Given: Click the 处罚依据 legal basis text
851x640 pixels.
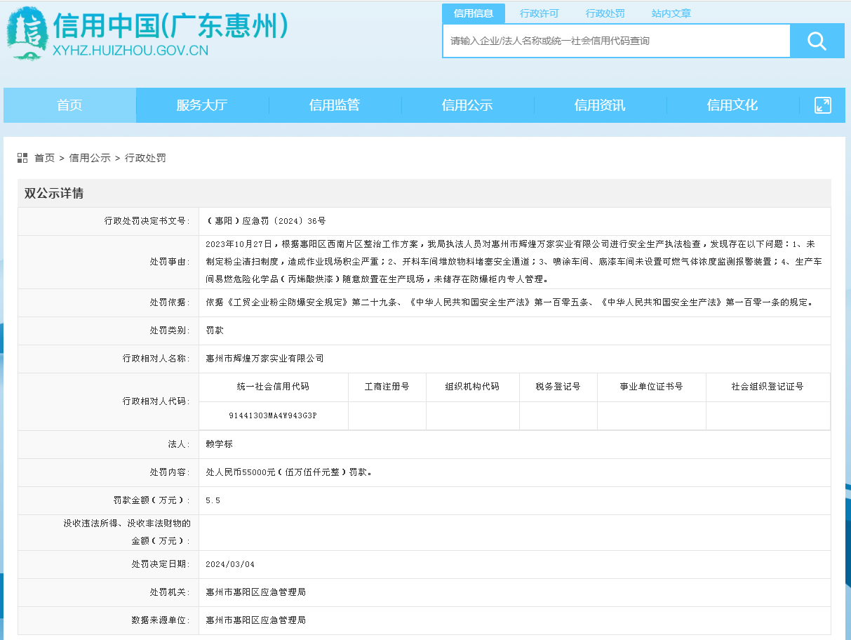Looking at the screenshot, I should 509,302.
